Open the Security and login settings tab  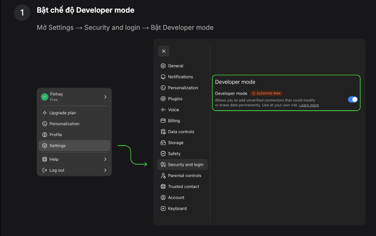pyautogui.click(x=183, y=165)
